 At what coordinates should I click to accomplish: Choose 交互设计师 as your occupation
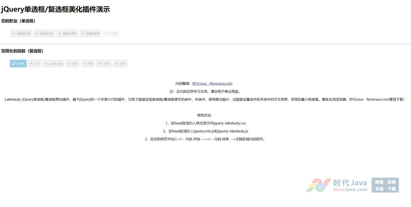44,33
